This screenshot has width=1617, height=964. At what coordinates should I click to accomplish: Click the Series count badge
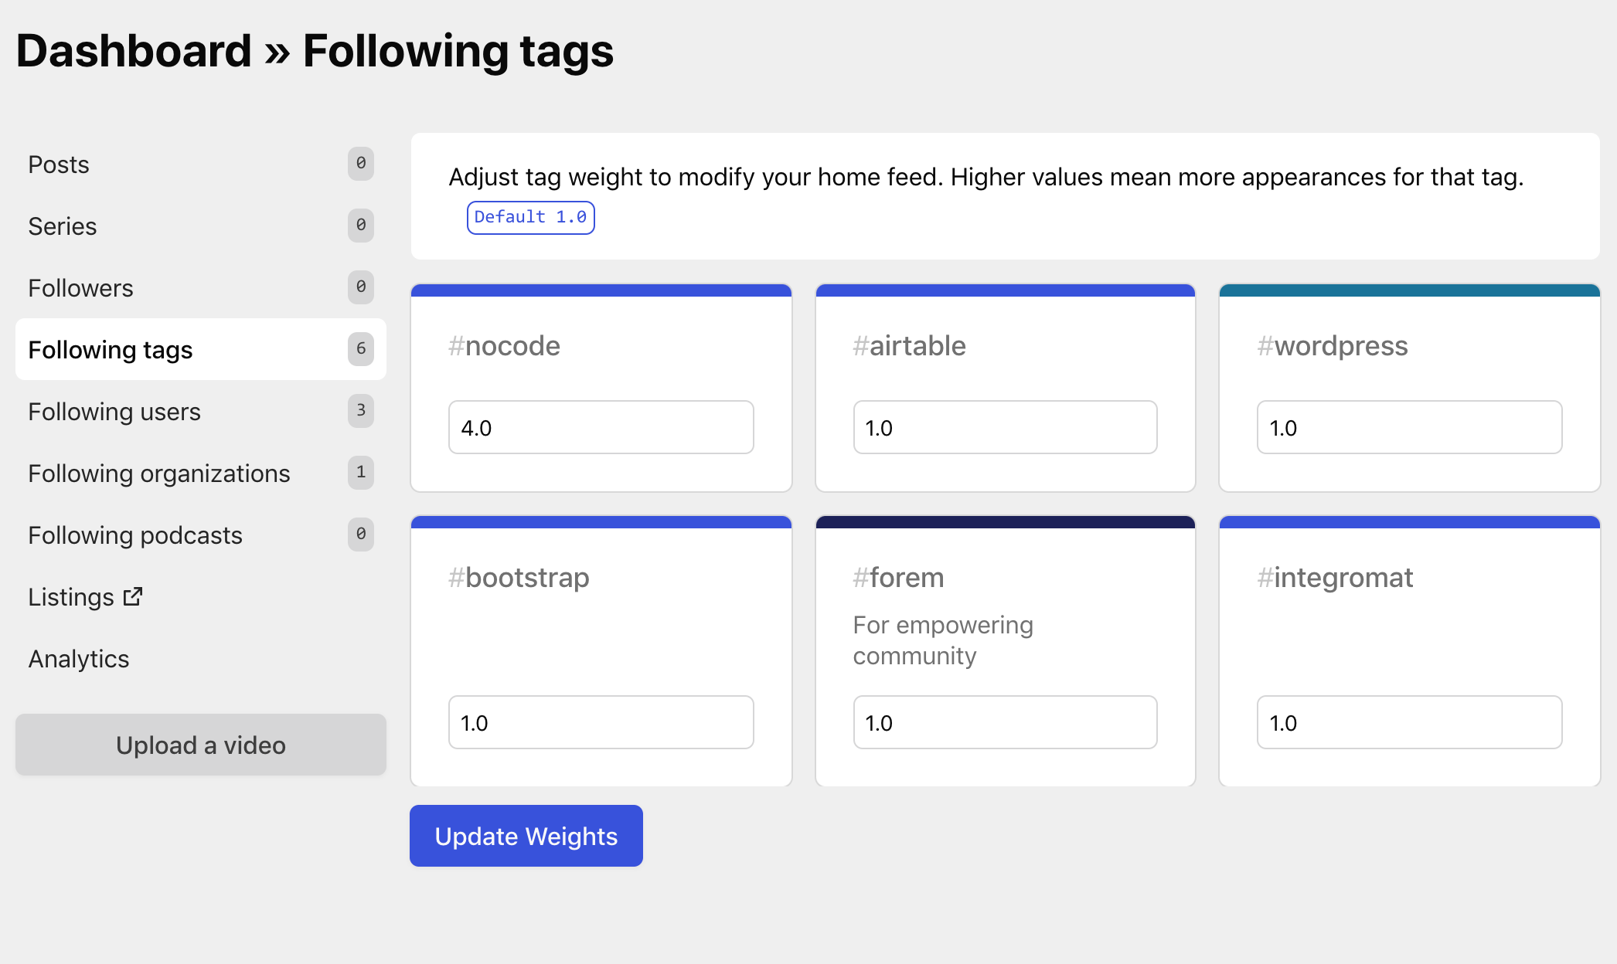(x=360, y=226)
